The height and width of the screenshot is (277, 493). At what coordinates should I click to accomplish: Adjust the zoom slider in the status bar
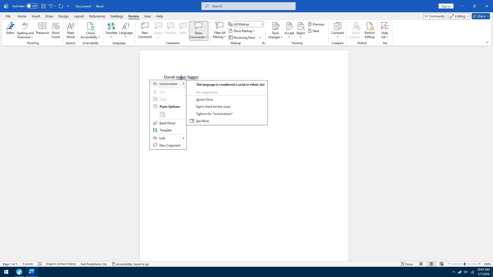(464, 264)
